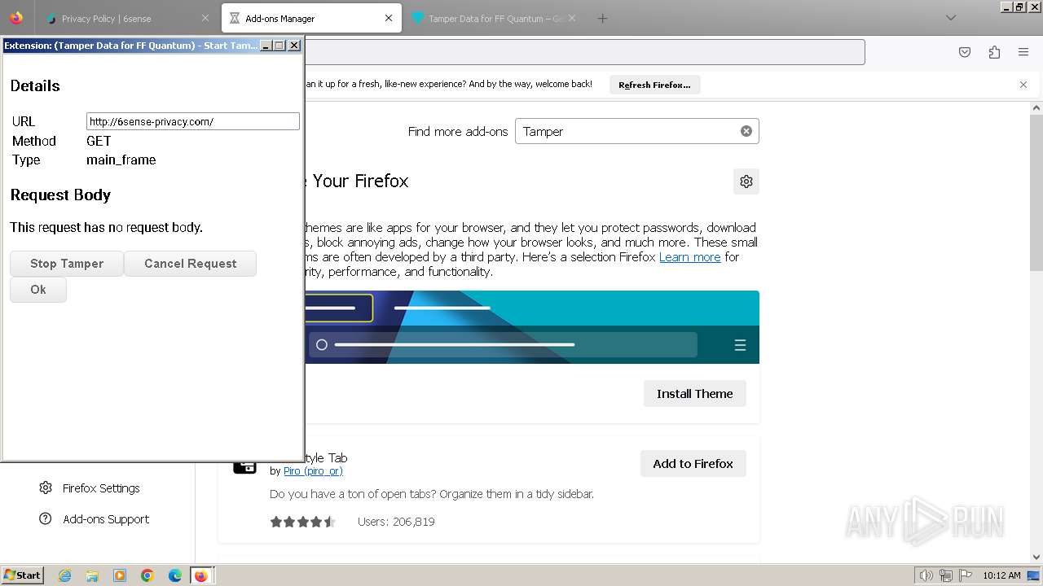Image resolution: width=1043 pixels, height=586 pixels.
Task: Click the Cancel Request button
Action: click(190, 264)
